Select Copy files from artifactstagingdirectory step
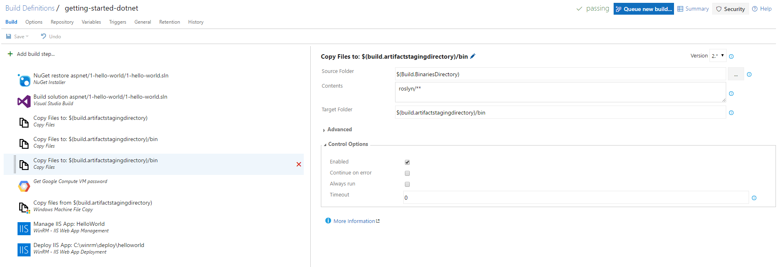The height and width of the screenshot is (267, 780). pos(153,207)
